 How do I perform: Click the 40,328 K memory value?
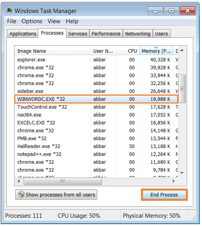click(160, 60)
